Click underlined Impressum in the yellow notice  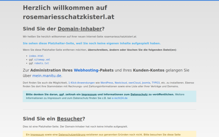click(37, 134)
